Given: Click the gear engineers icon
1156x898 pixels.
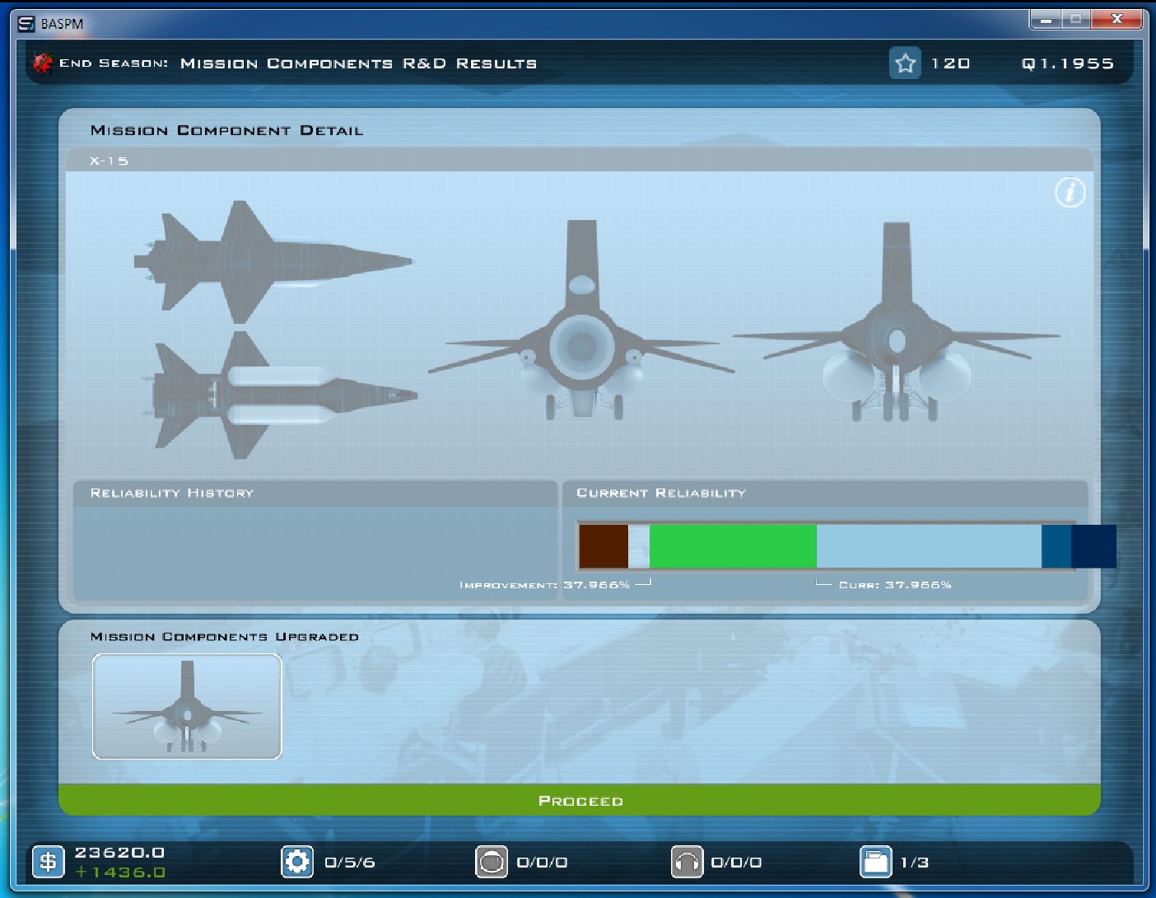Looking at the screenshot, I should coord(297,862).
